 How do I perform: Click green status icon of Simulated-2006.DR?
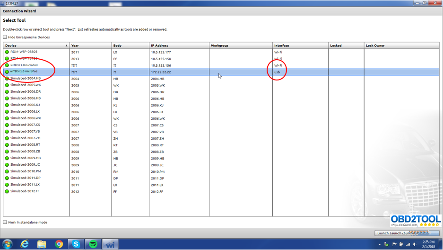point(7,92)
